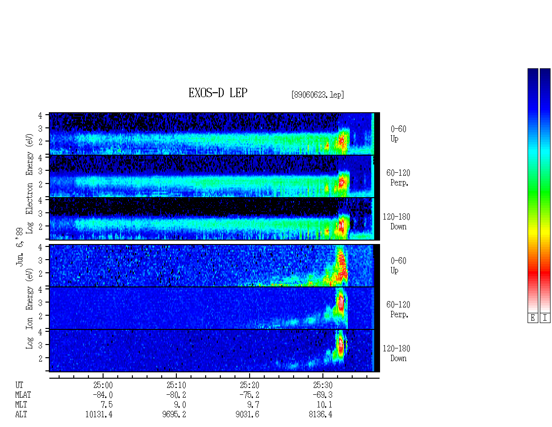Click the MLT row label
552x427 pixels.
coord(21,405)
